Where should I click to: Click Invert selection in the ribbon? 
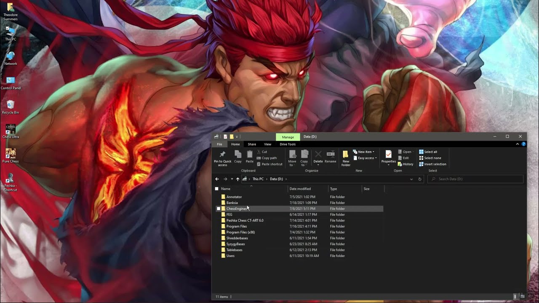[x=432, y=164]
